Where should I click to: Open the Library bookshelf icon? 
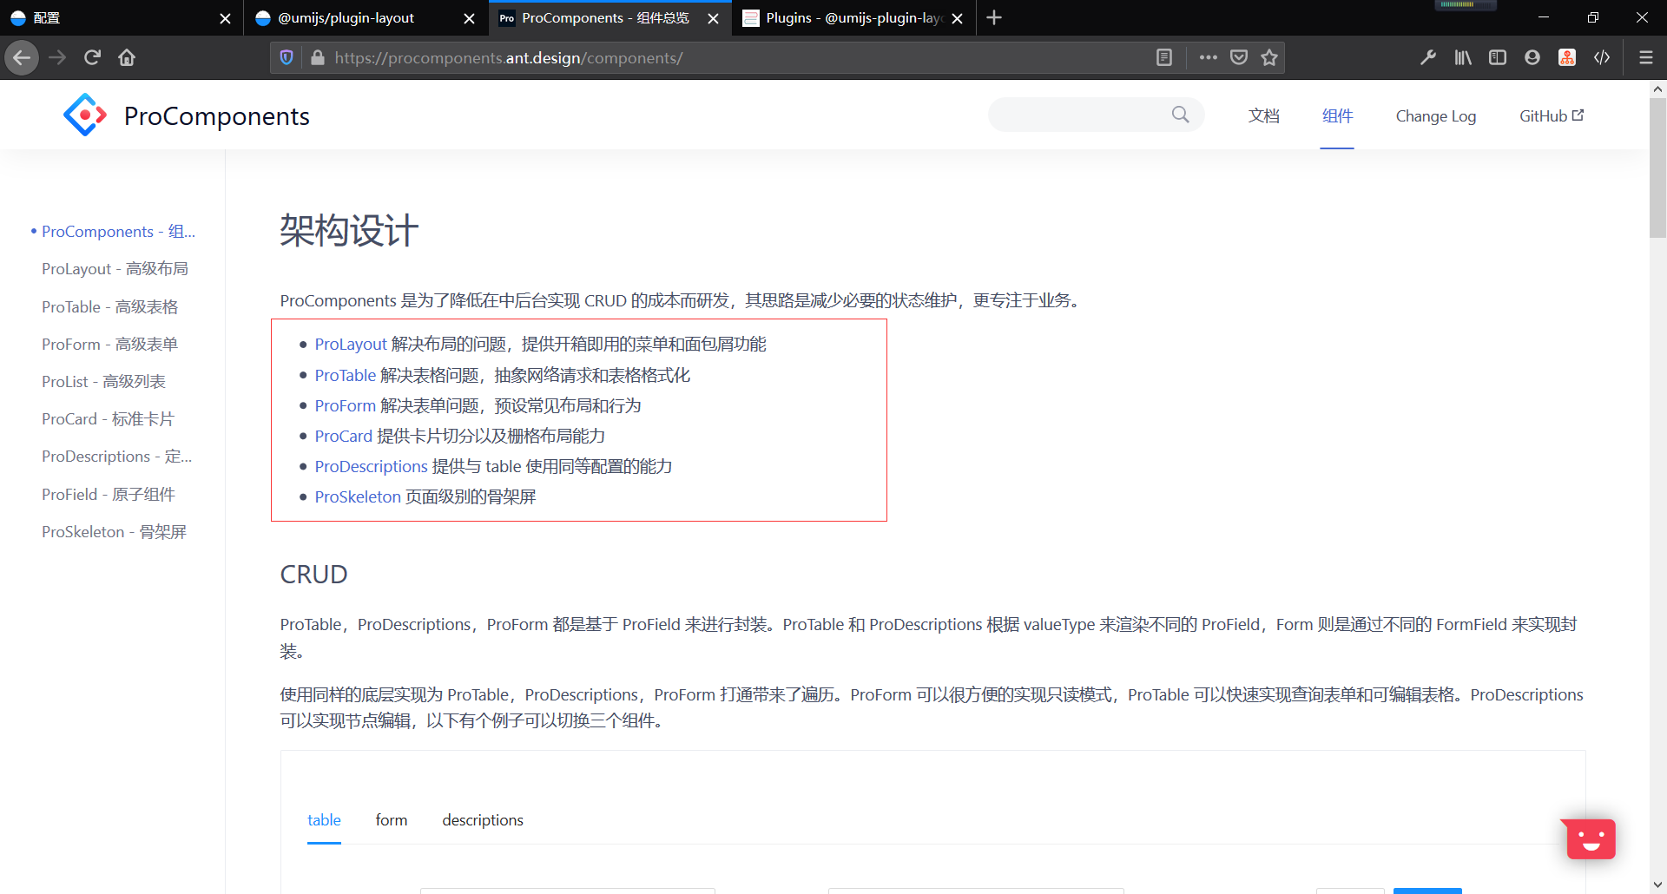point(1463,58)
